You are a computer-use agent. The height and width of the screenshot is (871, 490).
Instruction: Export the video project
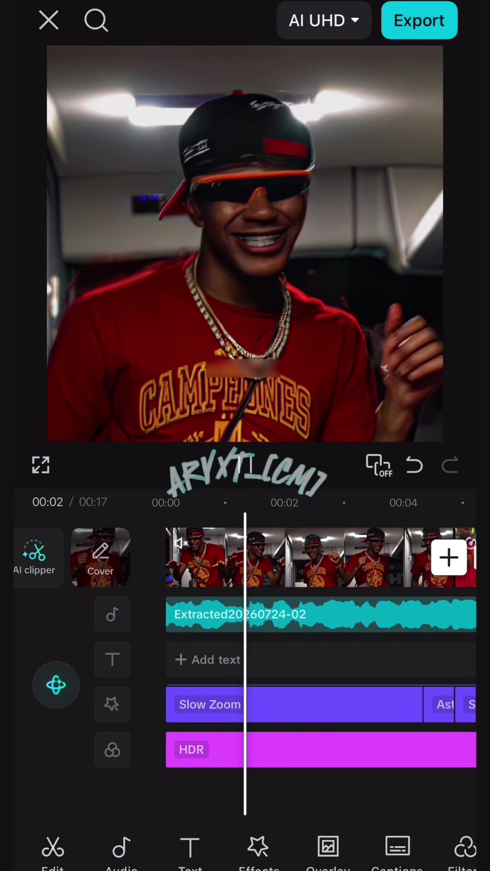pos(419,20)
